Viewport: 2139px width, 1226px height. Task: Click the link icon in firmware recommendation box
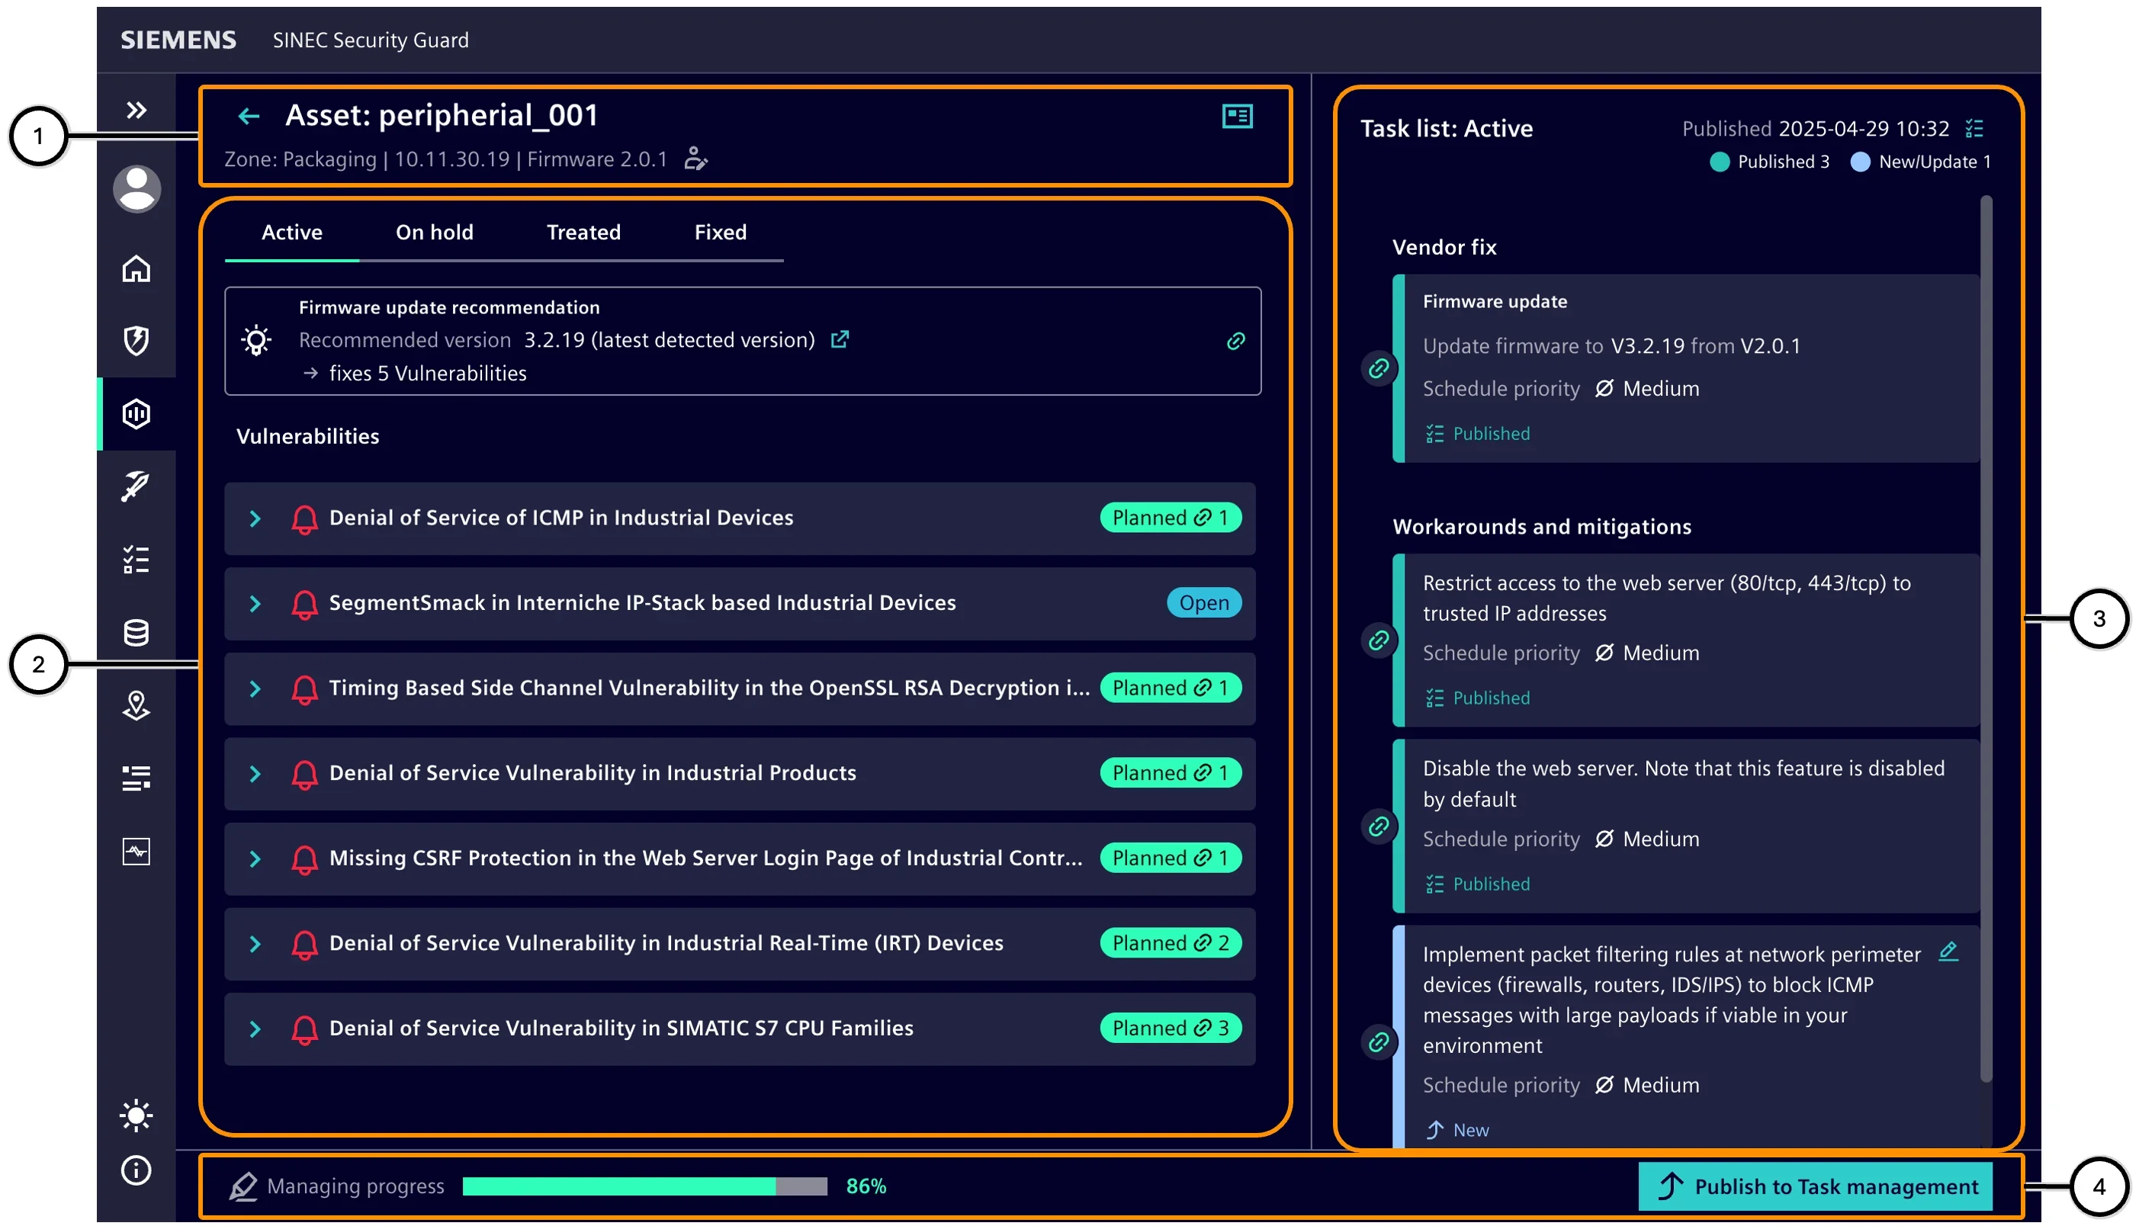(1235, 341)
